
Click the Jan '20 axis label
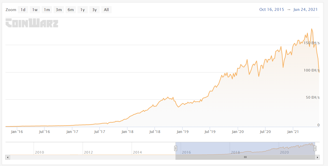[x=238, y=132]
